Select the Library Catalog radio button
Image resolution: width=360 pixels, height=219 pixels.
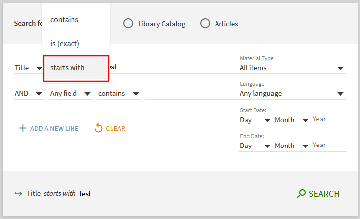128,23
